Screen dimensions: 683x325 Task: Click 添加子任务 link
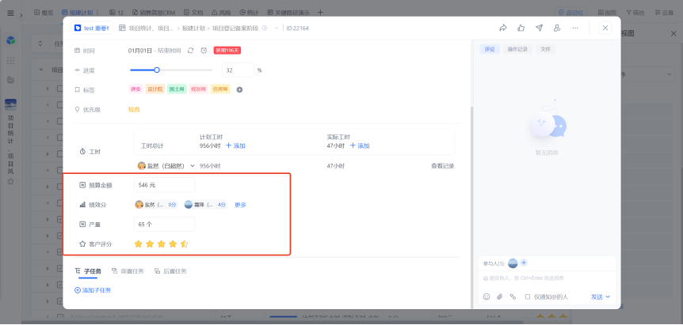93,290
